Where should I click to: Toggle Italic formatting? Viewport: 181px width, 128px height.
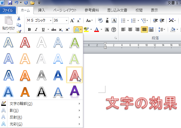click(36, 30)
